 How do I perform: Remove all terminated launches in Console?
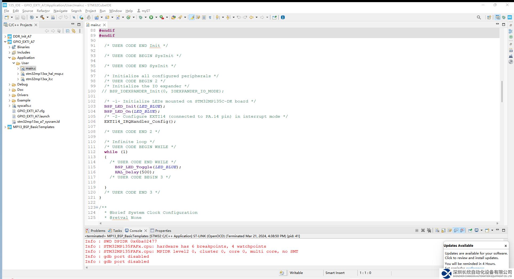click(x=429, y=230)
